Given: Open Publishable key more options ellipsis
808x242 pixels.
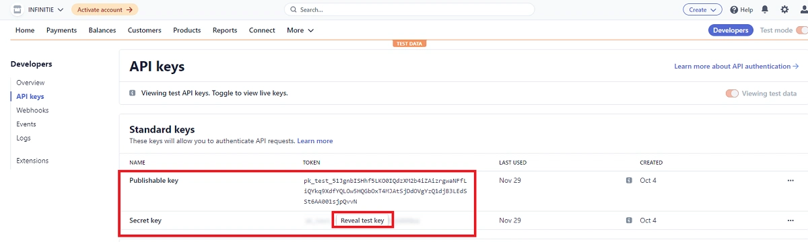Looking at the screenshot, I should click(x=790, y=180).
